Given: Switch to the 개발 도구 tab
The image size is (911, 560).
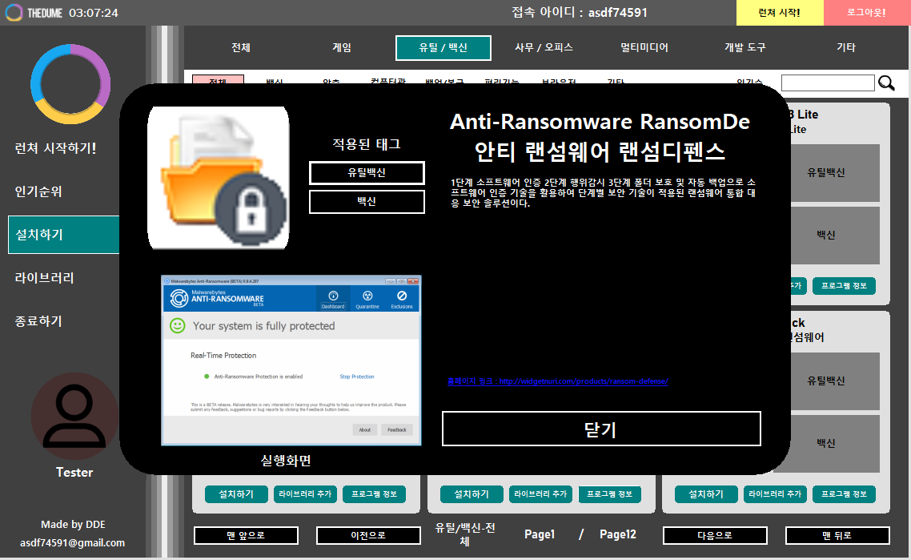Looking at the screenshot, I should click(745, 48).
